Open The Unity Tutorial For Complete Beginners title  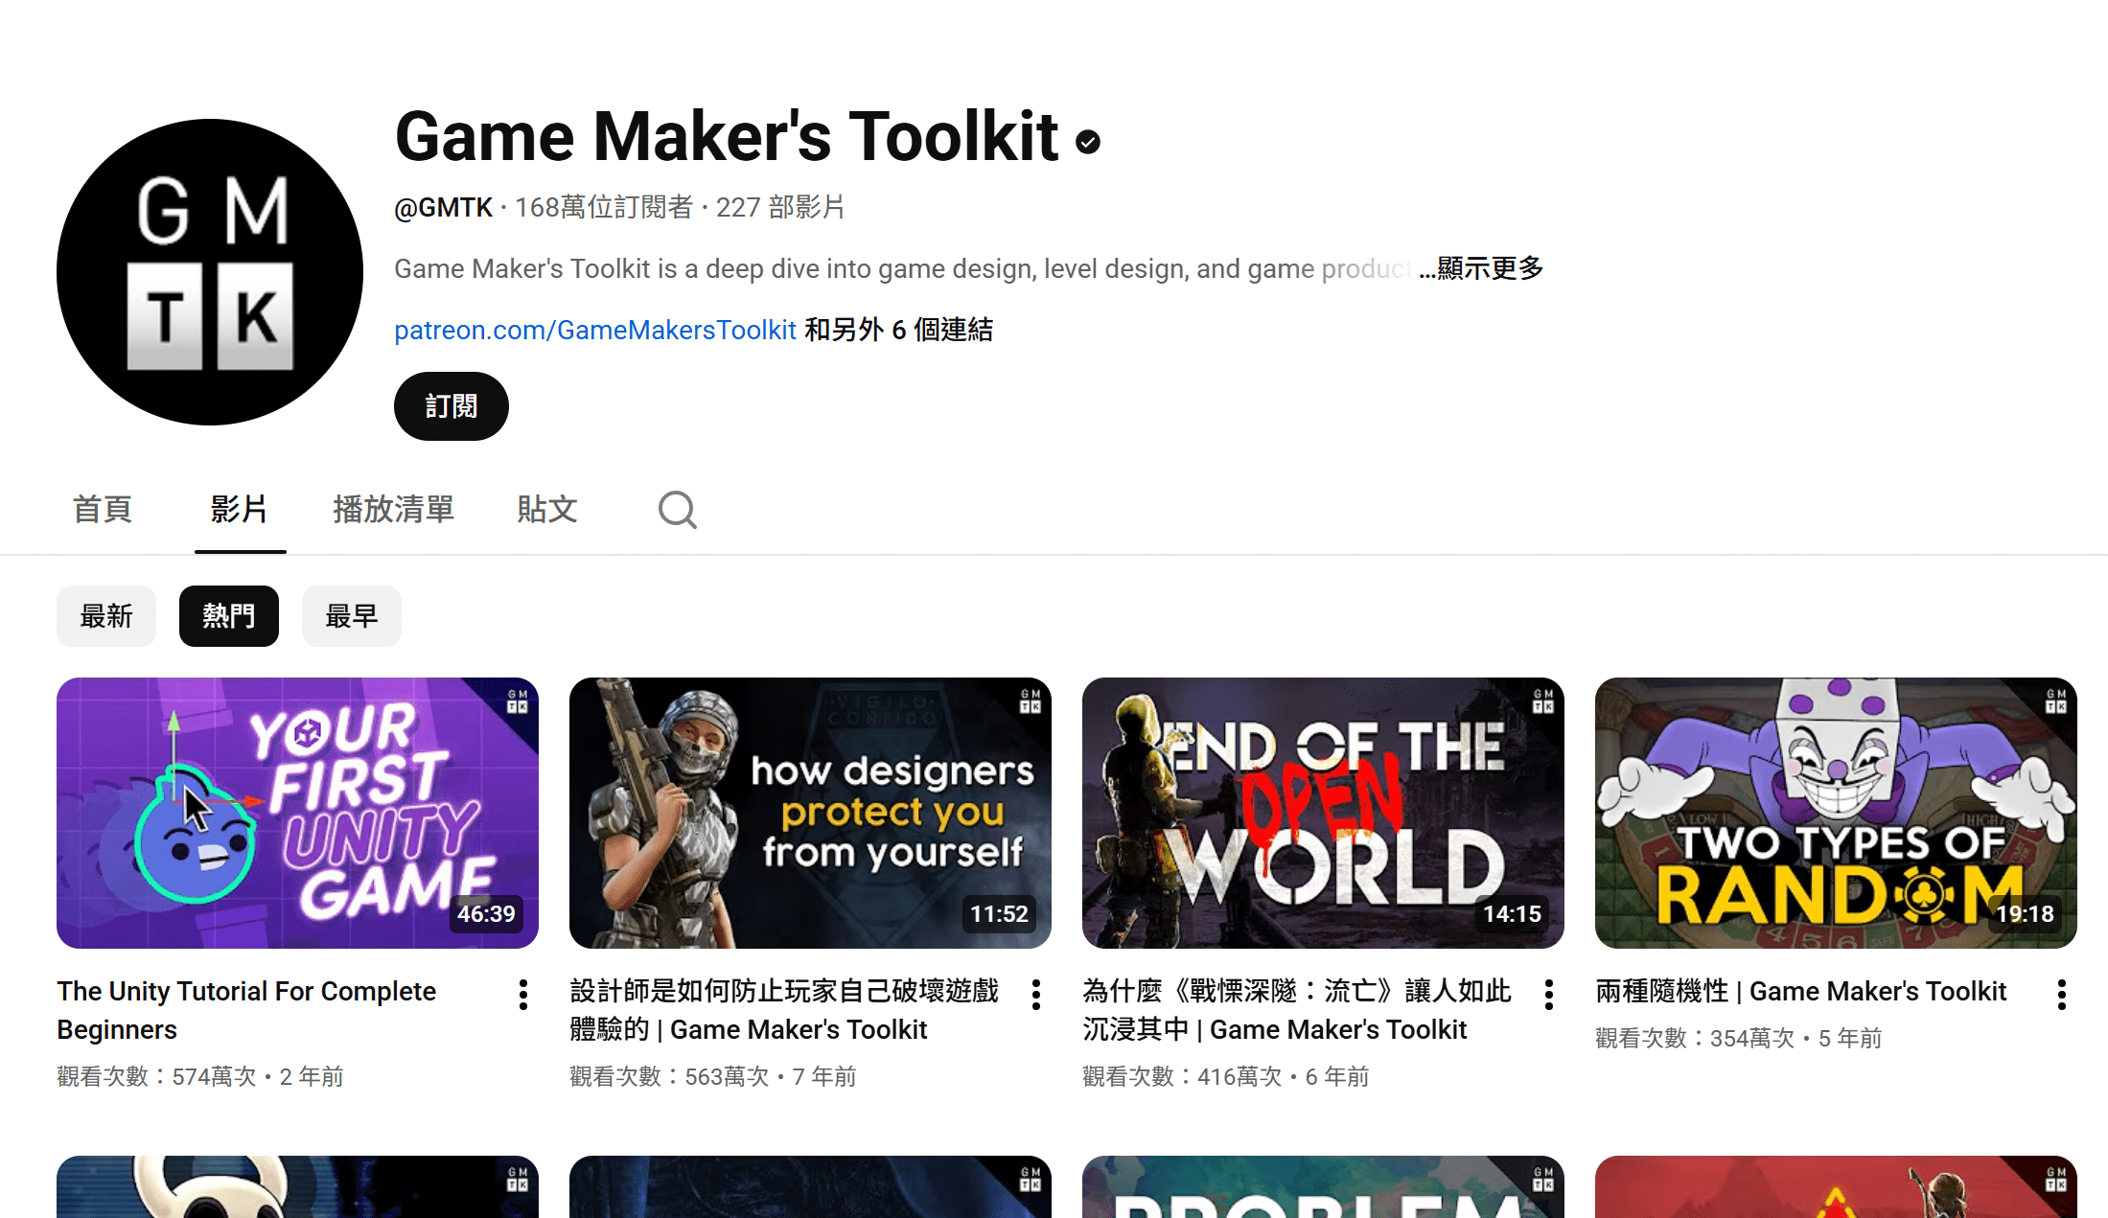(246, 1009)
